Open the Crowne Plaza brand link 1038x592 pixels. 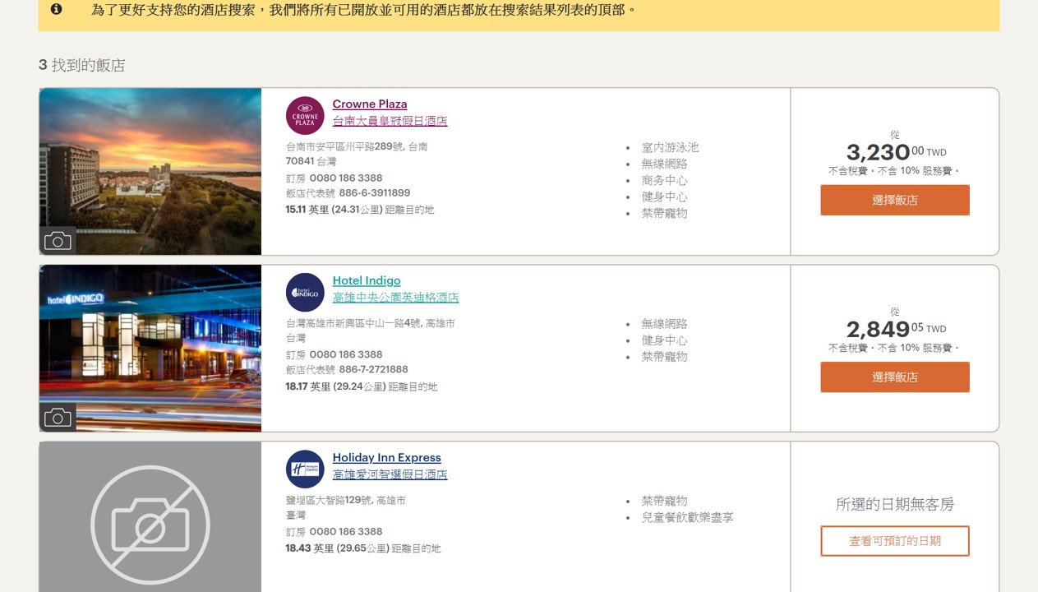point(369,104)
